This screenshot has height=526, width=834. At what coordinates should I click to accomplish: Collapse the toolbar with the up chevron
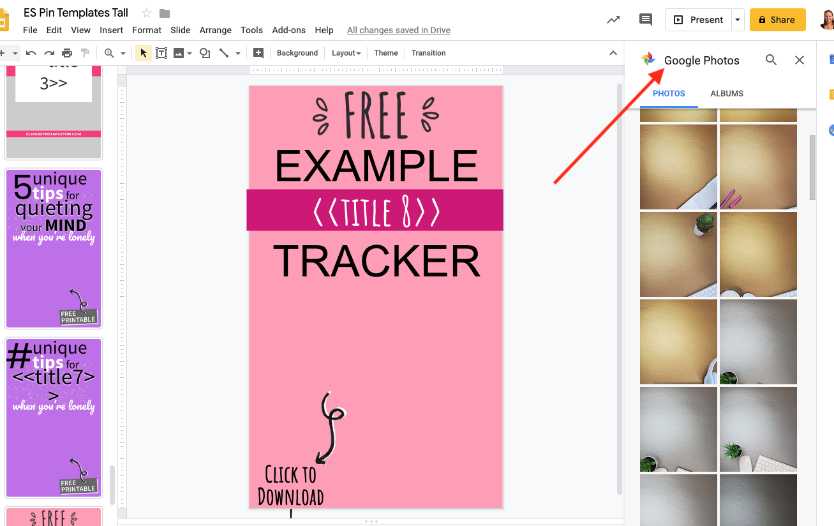coord(613,53)
